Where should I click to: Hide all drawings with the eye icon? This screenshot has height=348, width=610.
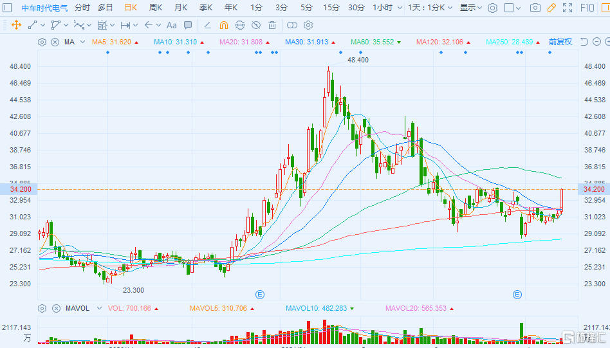pyautogui.click(x=256, y=25)
